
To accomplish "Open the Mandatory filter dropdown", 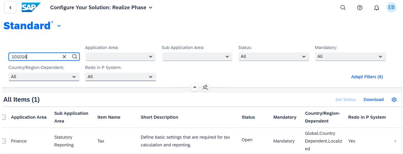I will point(350,57).
